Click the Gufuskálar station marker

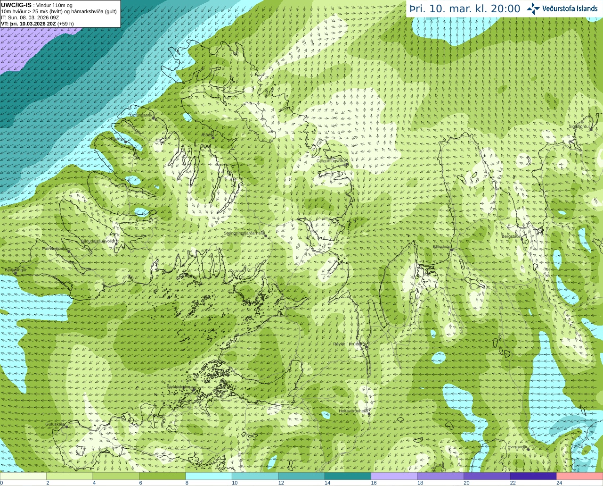(x=66, y=427)
